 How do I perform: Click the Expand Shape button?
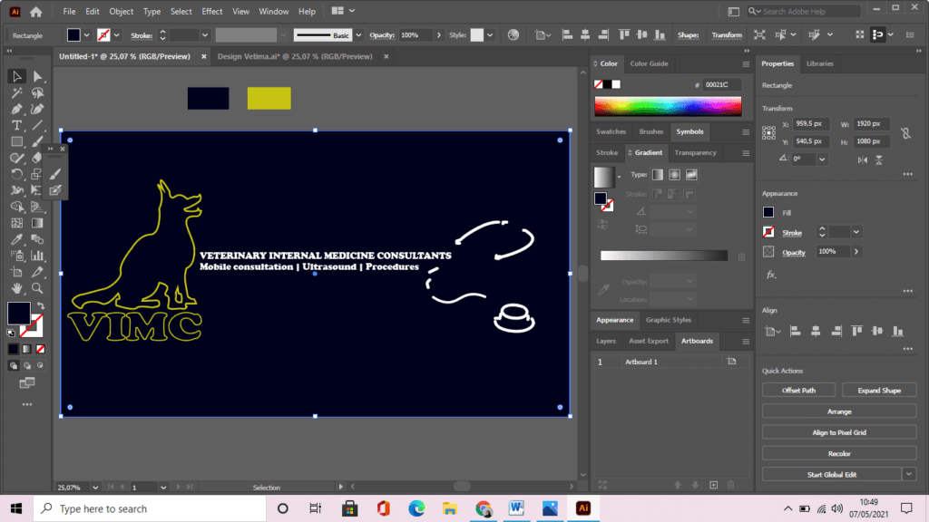tap(878, 391)
